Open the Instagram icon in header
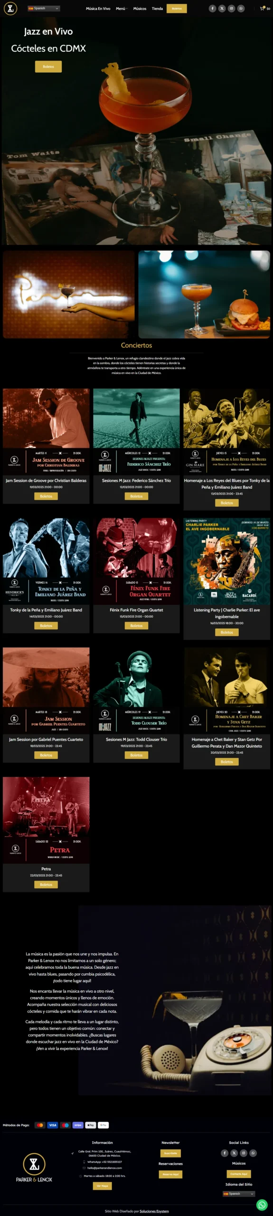This screenshot has height=1216, width=273. pos(231,9)
